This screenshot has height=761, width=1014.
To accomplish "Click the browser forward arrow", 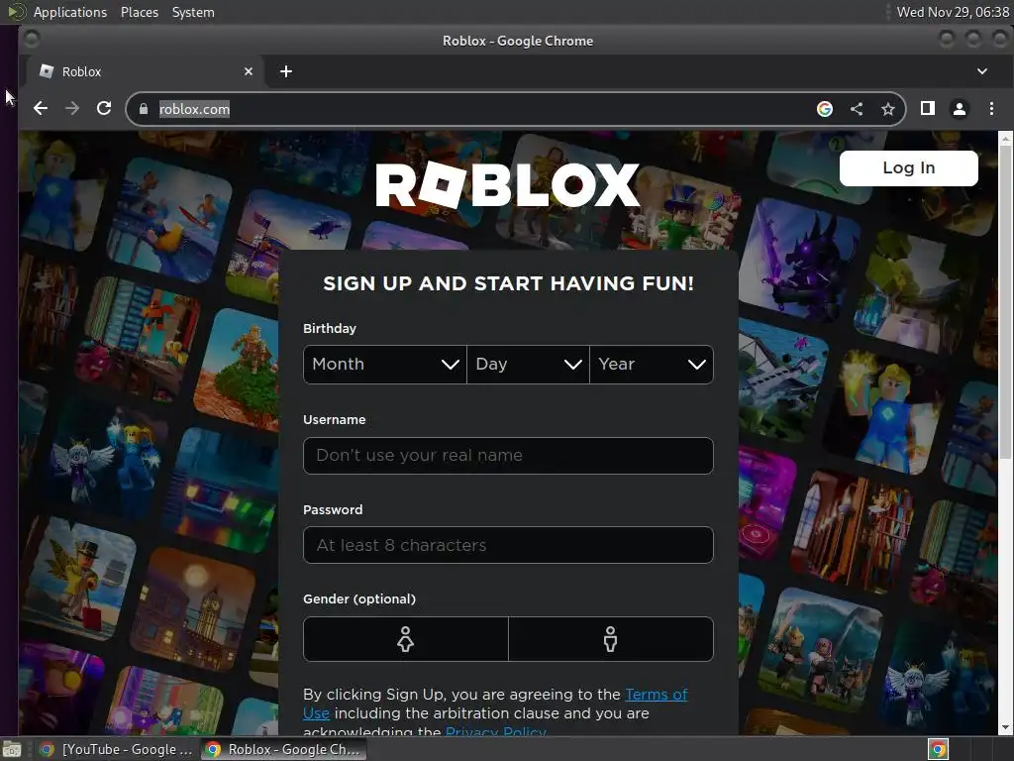I will click(71, 109).
